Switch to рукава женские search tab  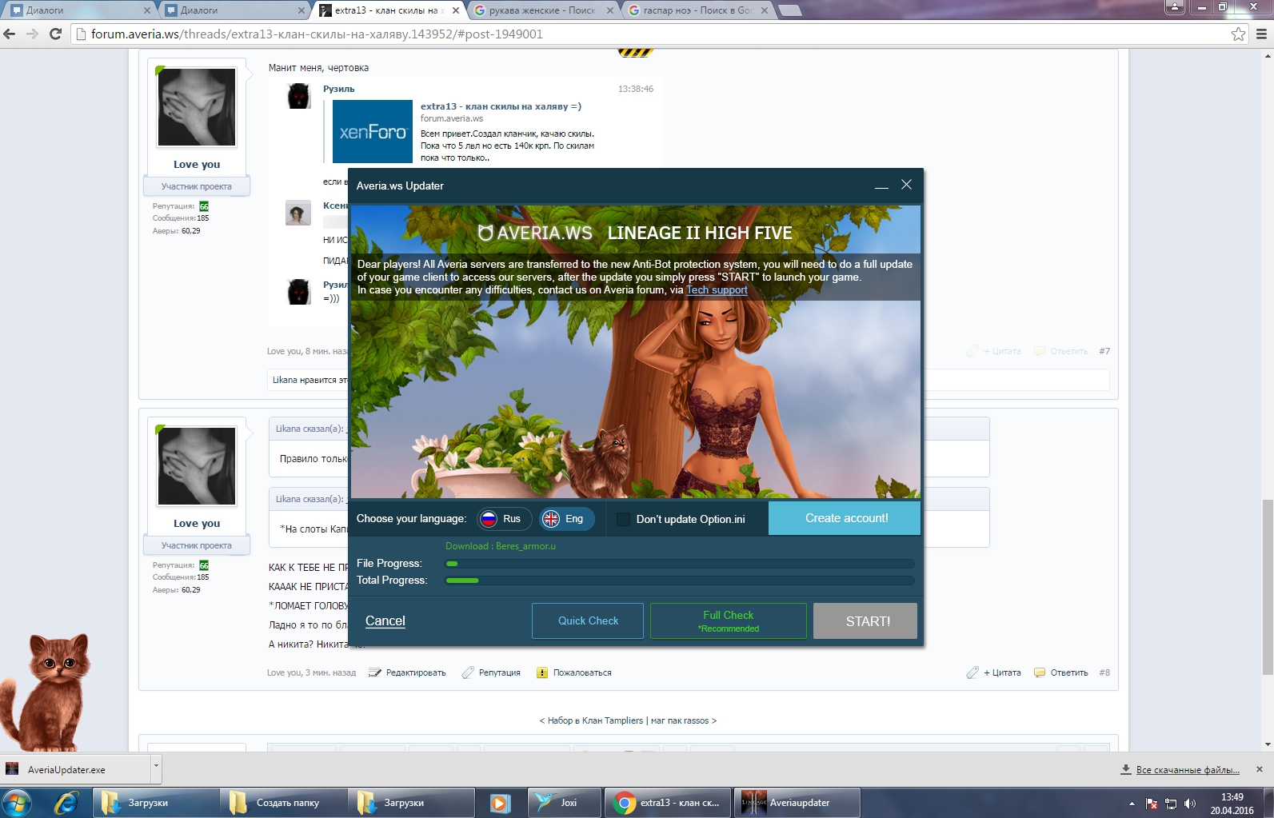point(541,10)
